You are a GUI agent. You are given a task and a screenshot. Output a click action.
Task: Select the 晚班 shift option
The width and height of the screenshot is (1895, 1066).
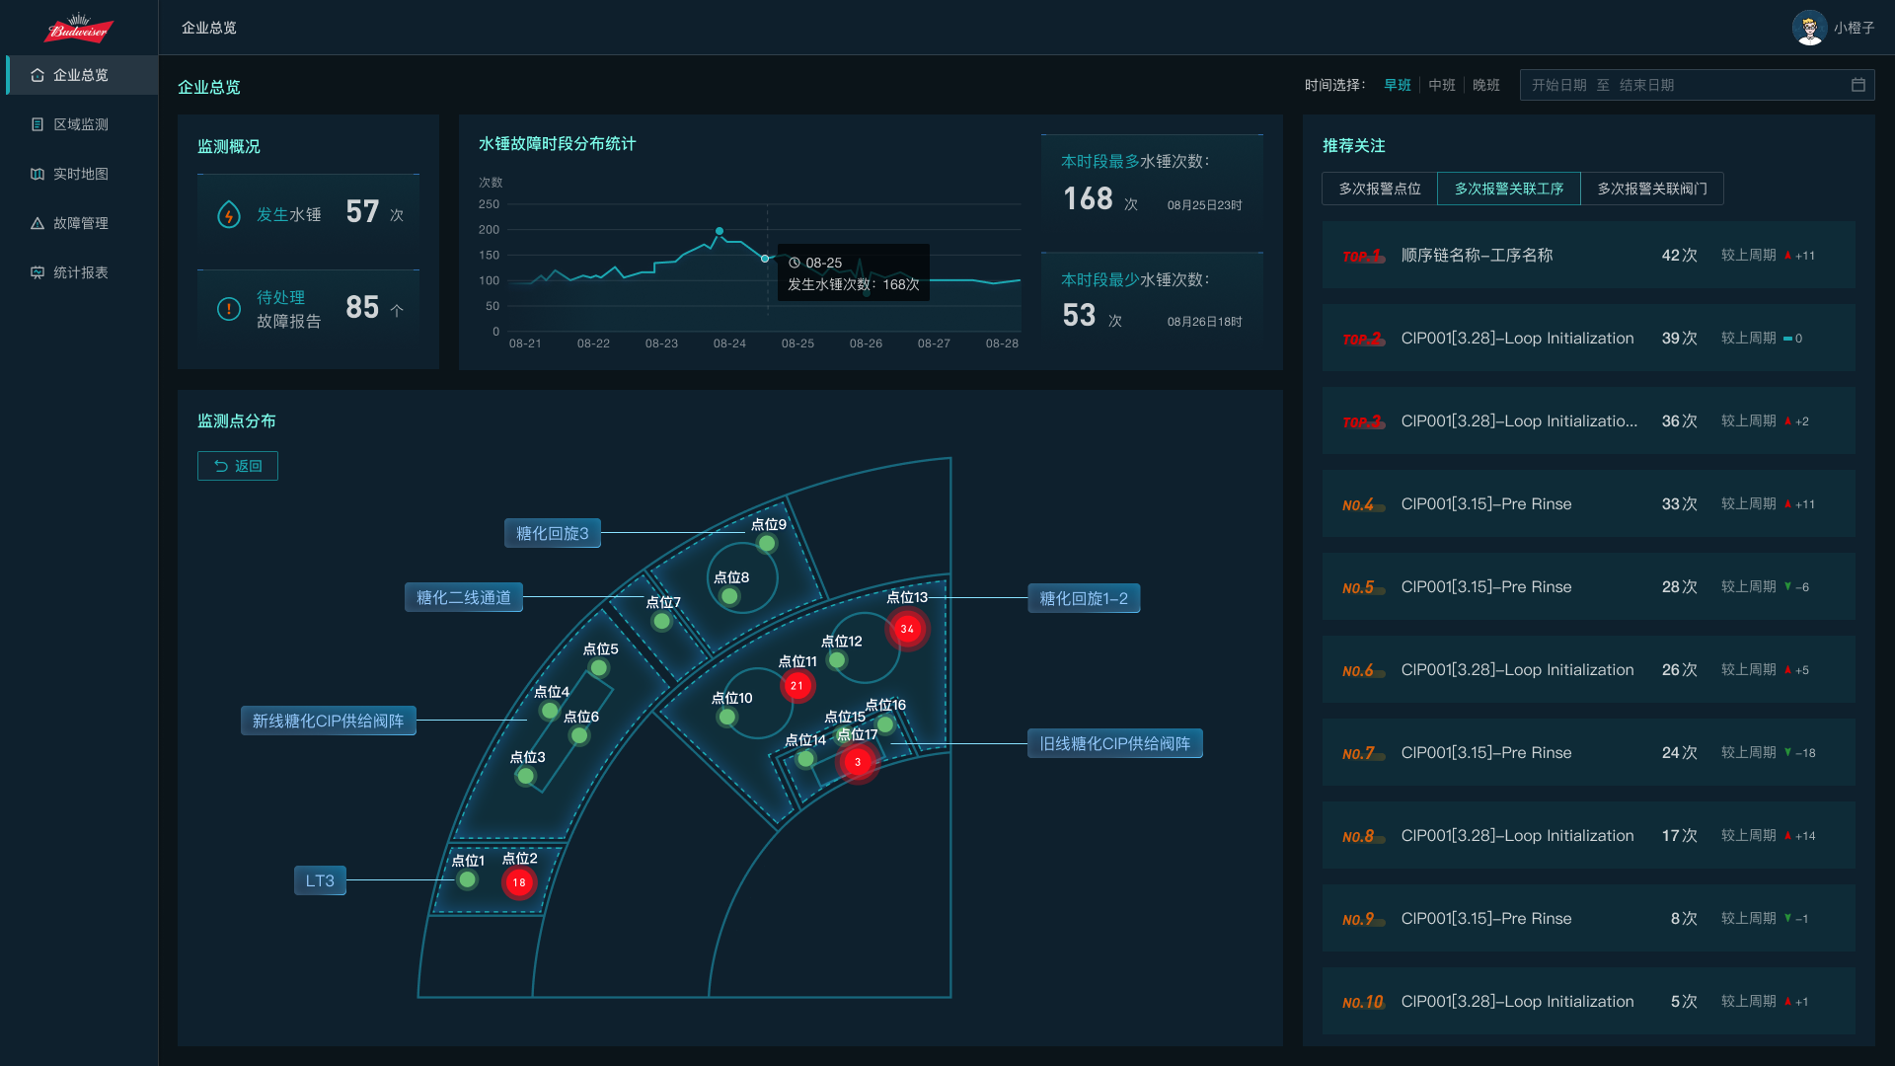pyautogui.click(x=1485, y=85)
